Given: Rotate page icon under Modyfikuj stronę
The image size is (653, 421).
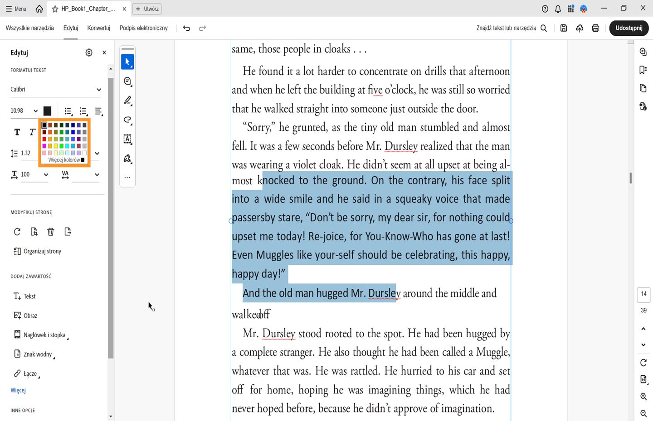Looking at the screenshot, I should tap(17, 232).
